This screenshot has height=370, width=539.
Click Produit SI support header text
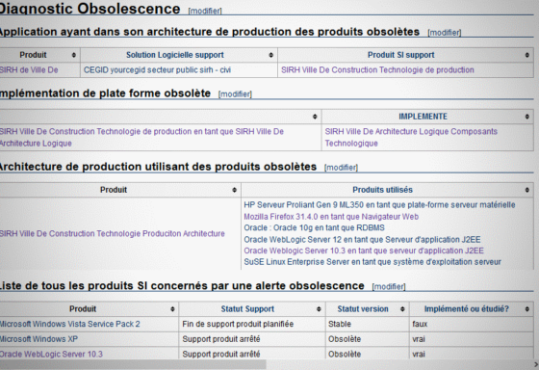[400, 55]
